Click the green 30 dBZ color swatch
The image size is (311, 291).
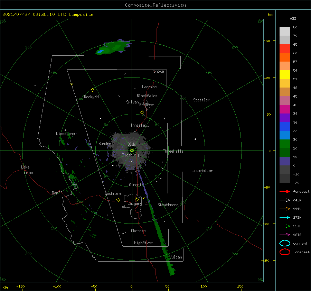point(285,144)
